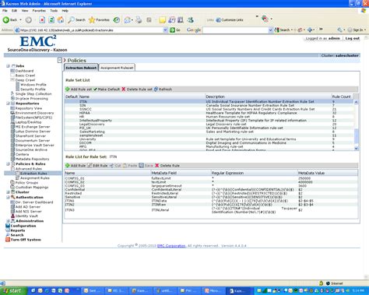Click the IE Back button
The height and width of the screenshot is (295, 369).
point(10,19)
